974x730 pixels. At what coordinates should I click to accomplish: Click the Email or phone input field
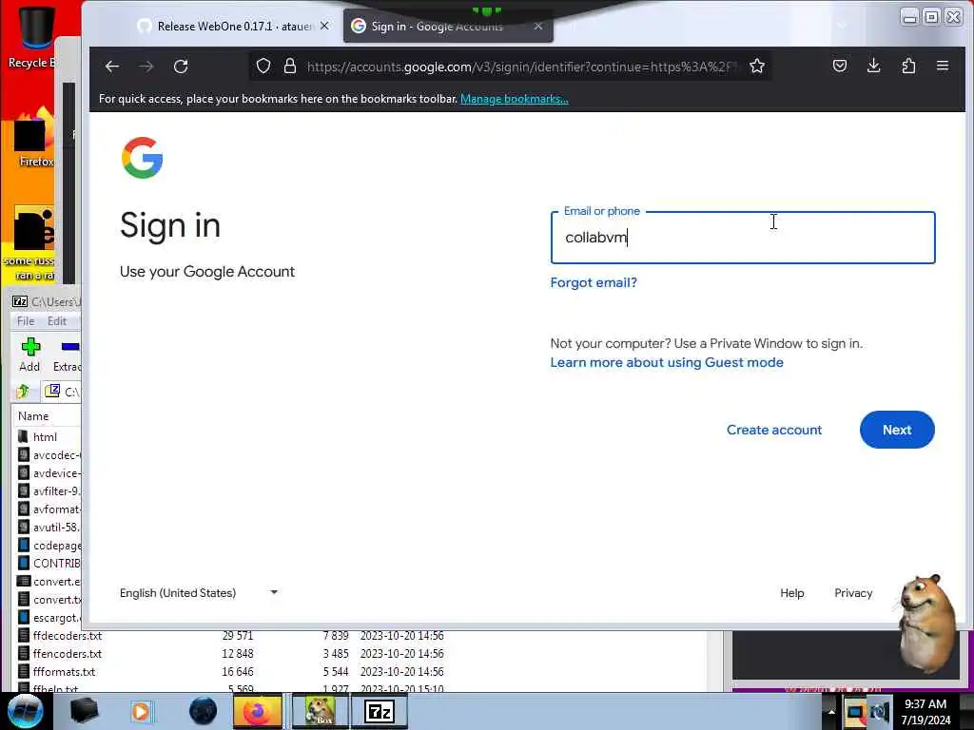point(743,238)
